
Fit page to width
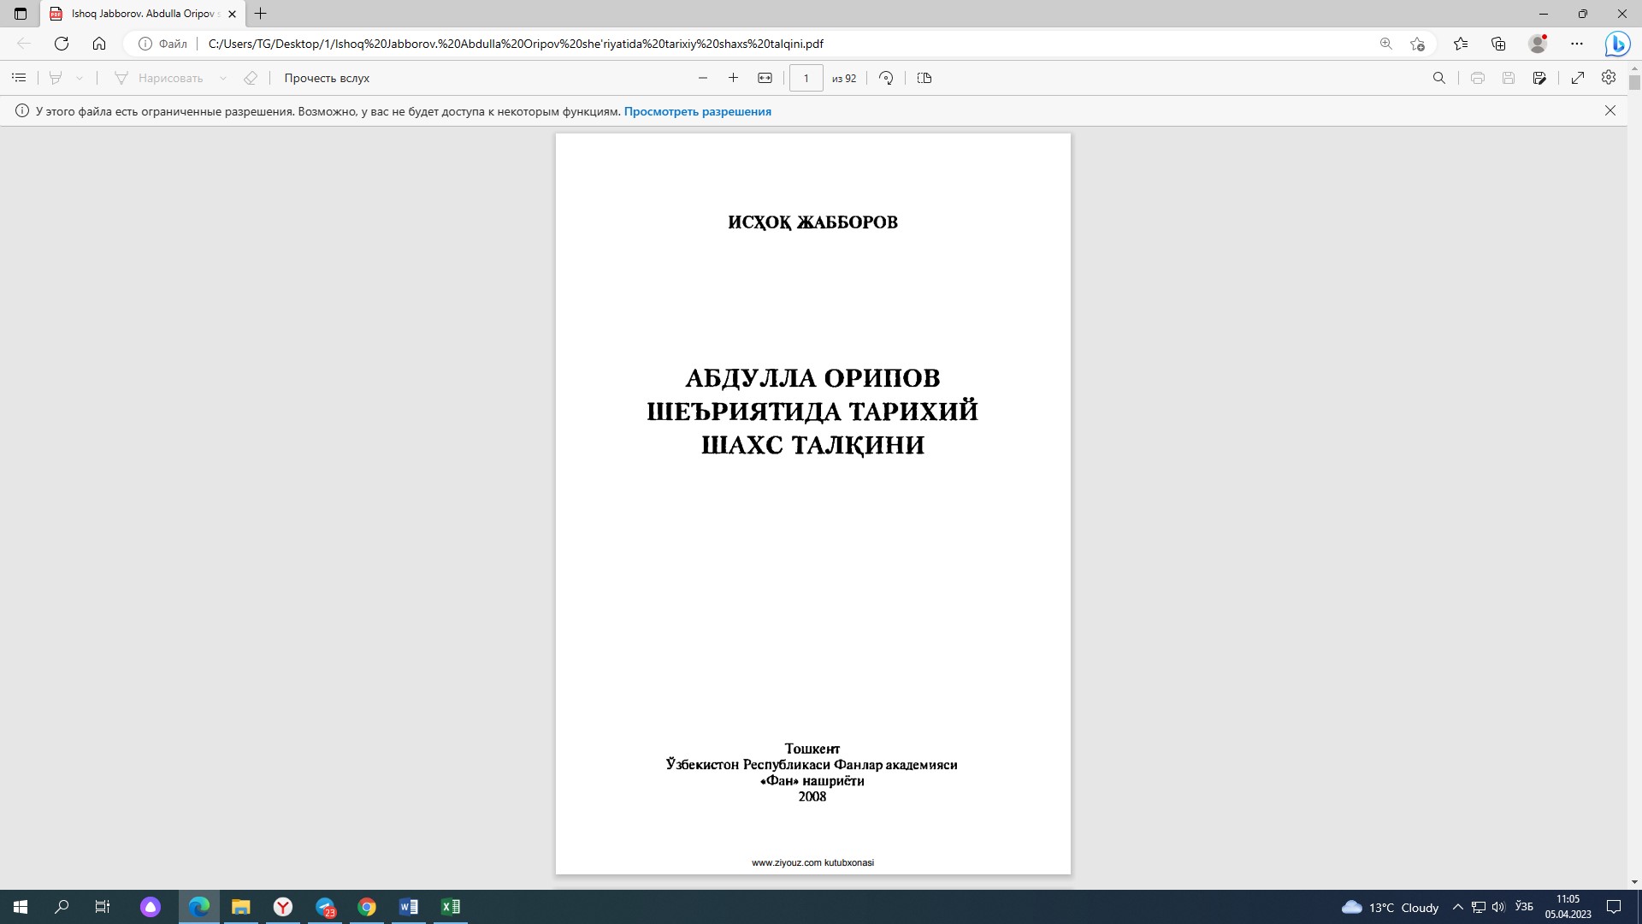point(765,78)
